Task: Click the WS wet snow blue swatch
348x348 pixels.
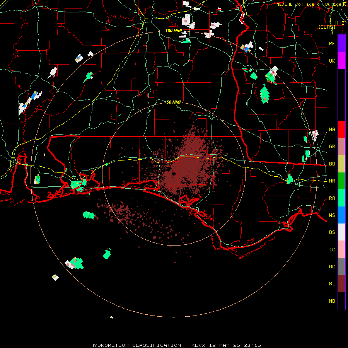Action: (x=341, y=215)
